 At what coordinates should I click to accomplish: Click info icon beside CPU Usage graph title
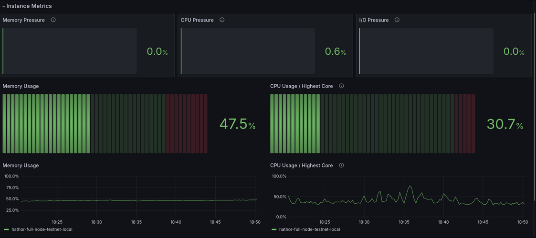341,165
